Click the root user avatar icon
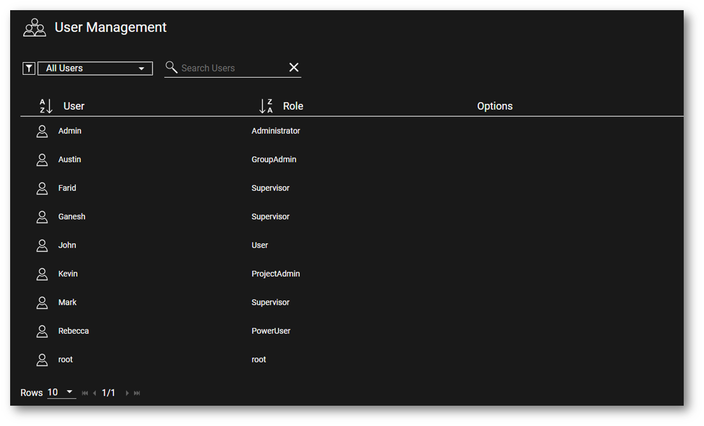This screenshot has height=426, width=704. [42, 359]
